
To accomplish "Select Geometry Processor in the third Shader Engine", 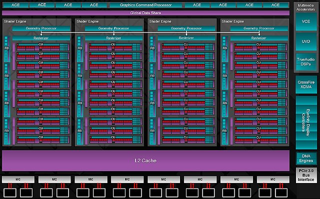I will 186,28.
